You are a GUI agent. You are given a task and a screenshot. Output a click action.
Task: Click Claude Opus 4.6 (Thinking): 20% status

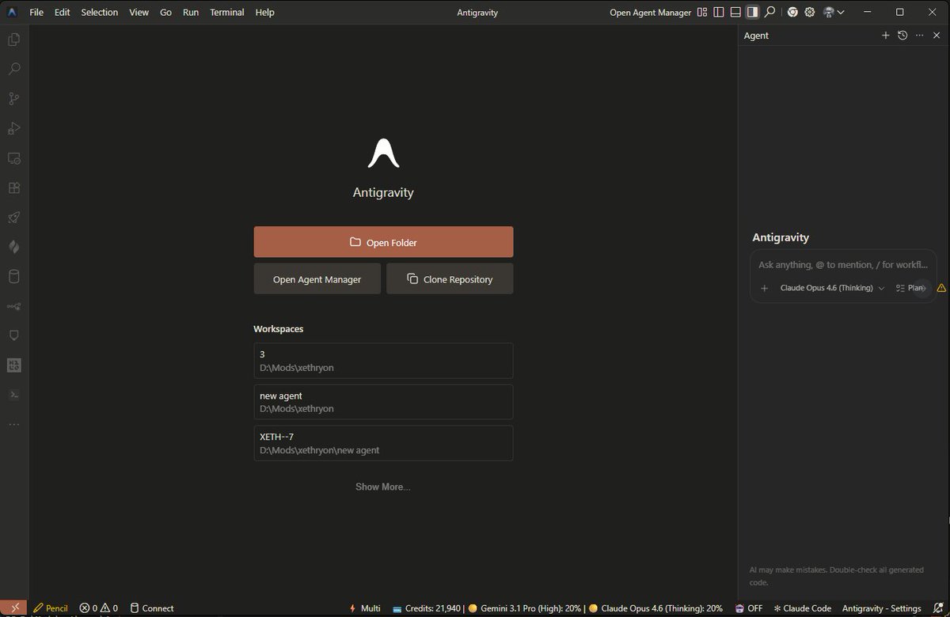click(655, 608)
